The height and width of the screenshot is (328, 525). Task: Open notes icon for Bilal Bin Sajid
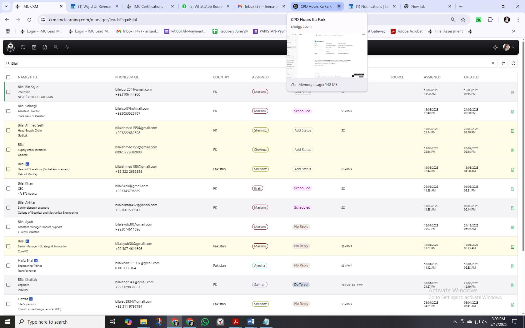click(512, 92)
